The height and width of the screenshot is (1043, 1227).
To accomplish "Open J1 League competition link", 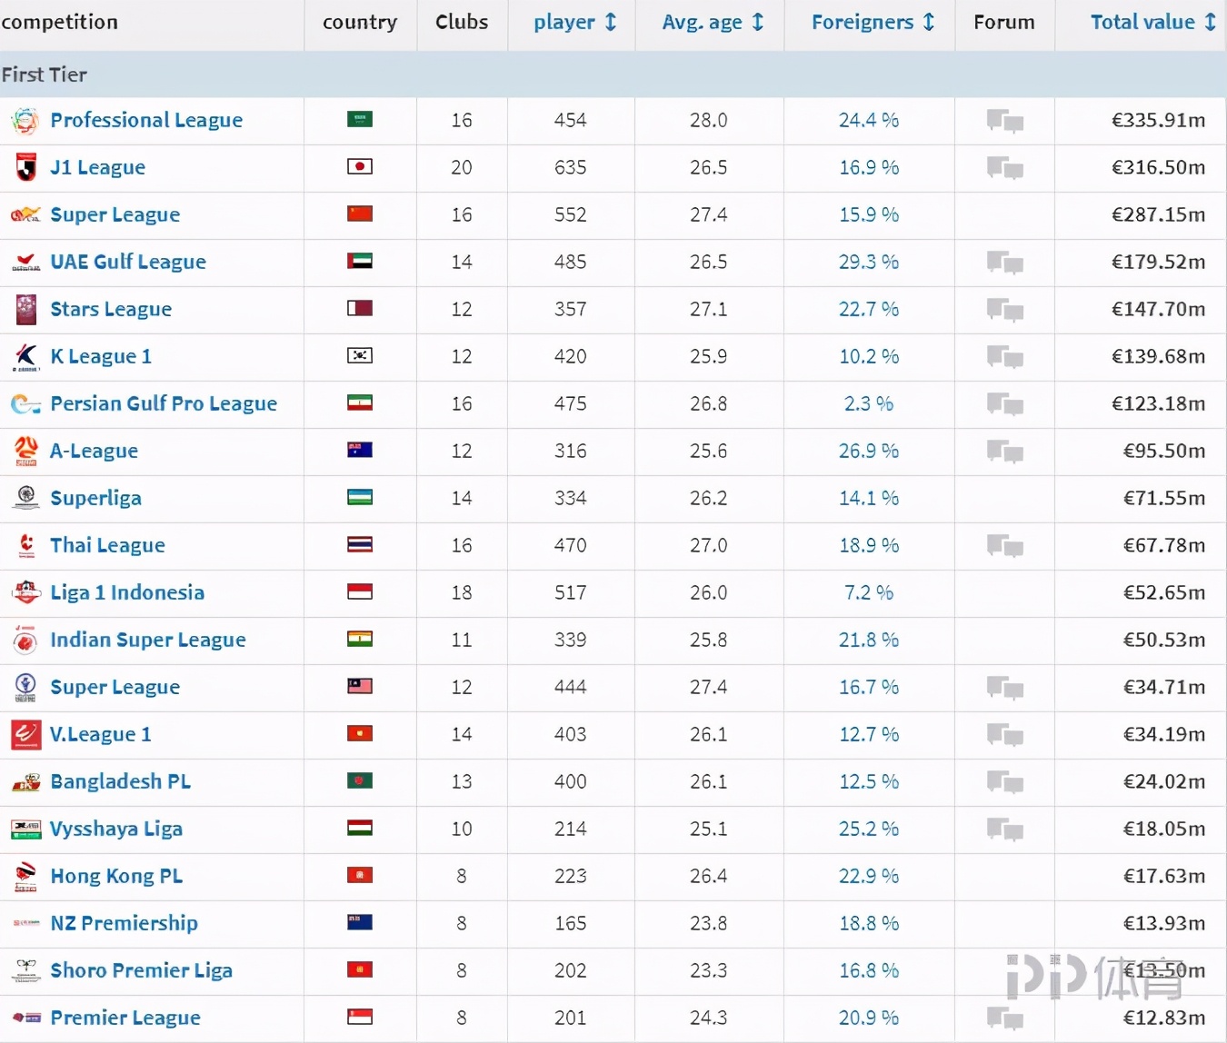I will coord(97,167).
